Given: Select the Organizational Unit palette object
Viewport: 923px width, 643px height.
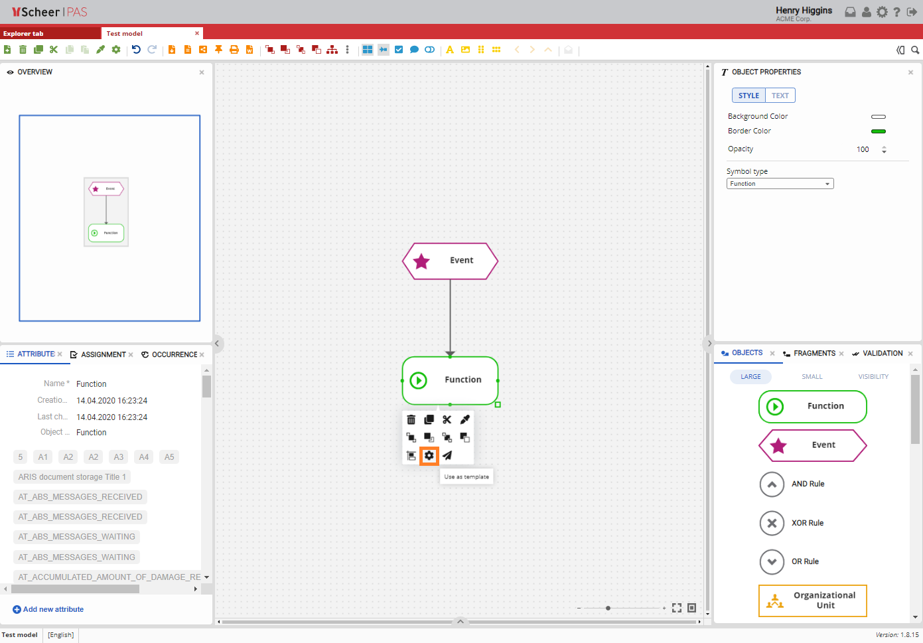Looking at the screenshot, I should click(813, 601).
